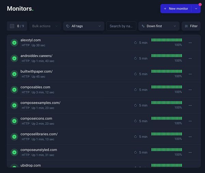Open the three-dot menu for builtwithpaper.com/
Image resolution: width=205 pixels, height=173 pixels.
tap(190, 74)
